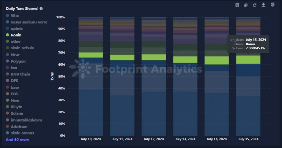Toggle the Ronin series in the legend
Viewport: 282px width, 148px height.
(16, 35)
